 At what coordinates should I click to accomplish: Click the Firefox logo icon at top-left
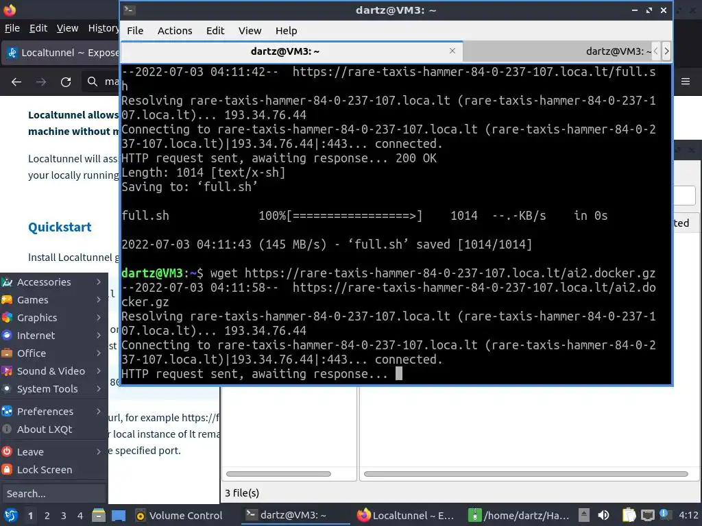click(x=10, y=10)
